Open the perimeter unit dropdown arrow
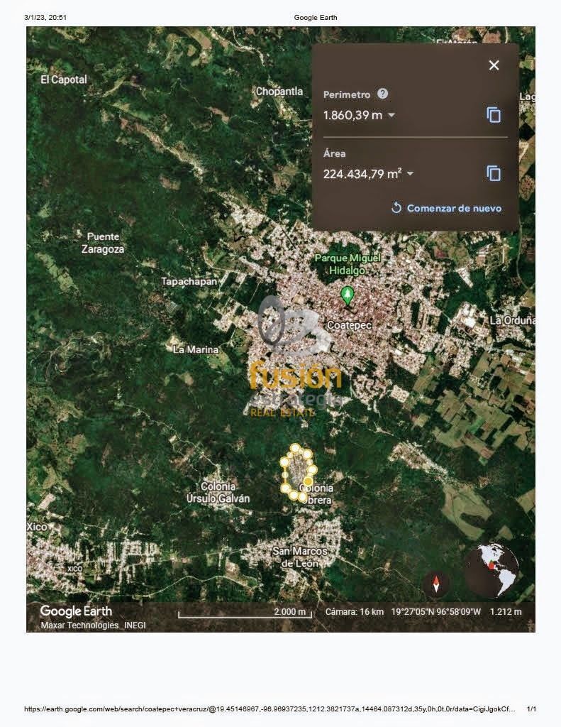Image resolution: width=561 pixels, height=727 pixels. (x=391, y=115)
